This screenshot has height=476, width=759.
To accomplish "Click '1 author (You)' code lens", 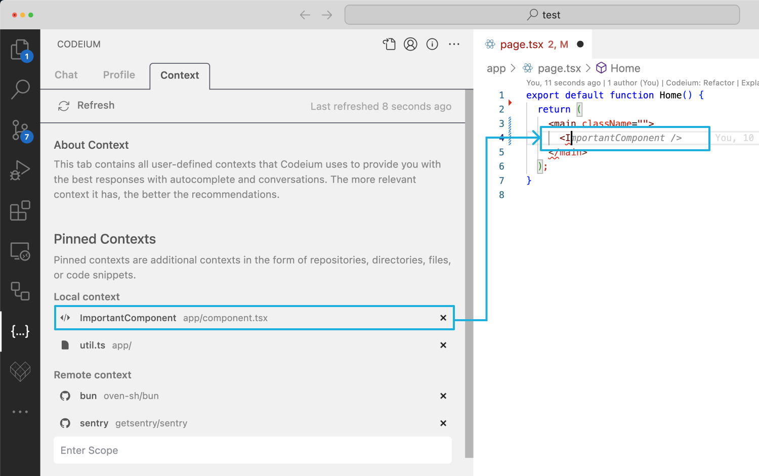I will pos(633,83).
